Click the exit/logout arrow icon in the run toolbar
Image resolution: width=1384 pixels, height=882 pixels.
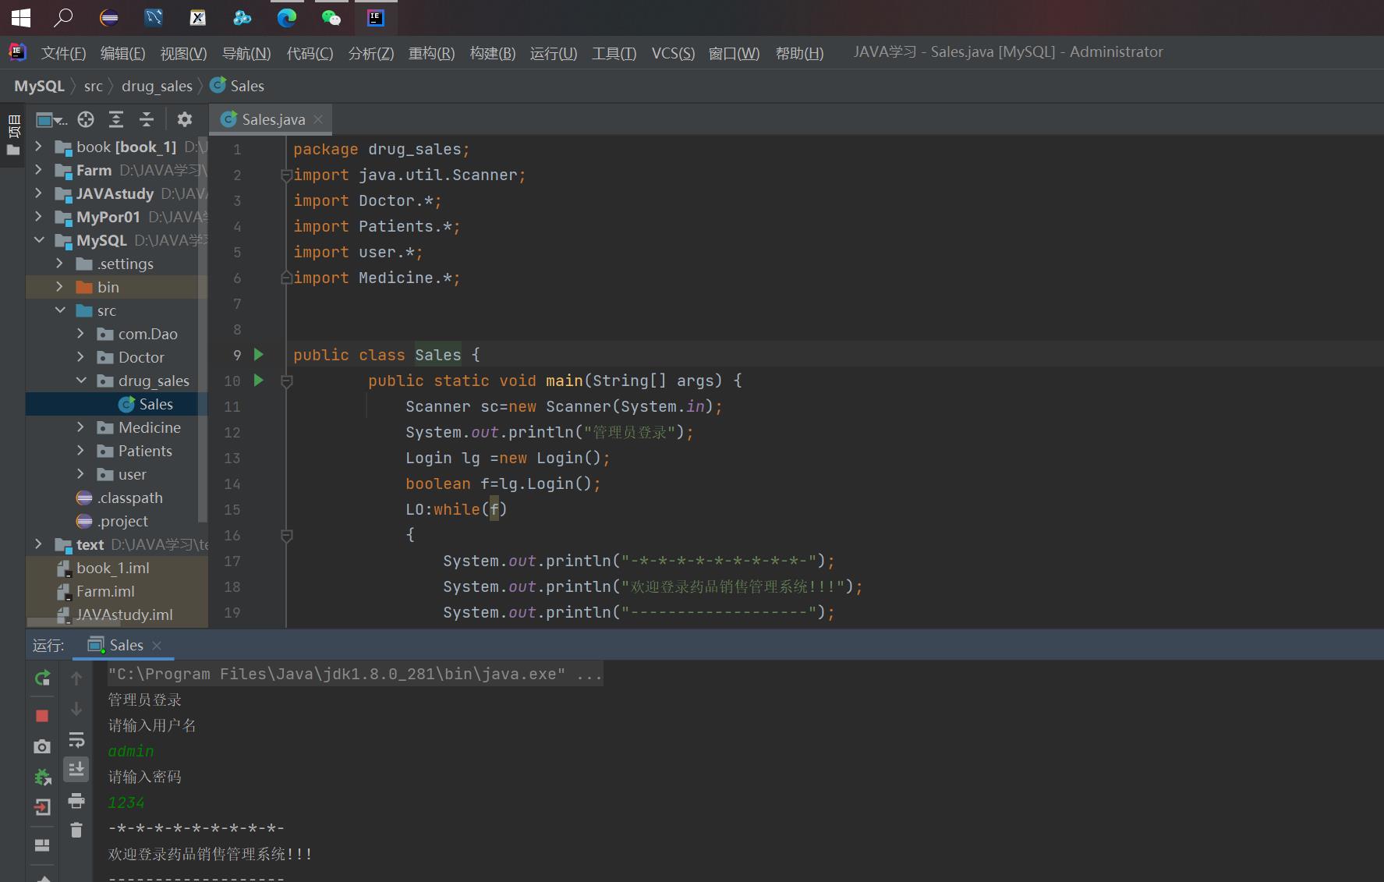tap(42, 807)
